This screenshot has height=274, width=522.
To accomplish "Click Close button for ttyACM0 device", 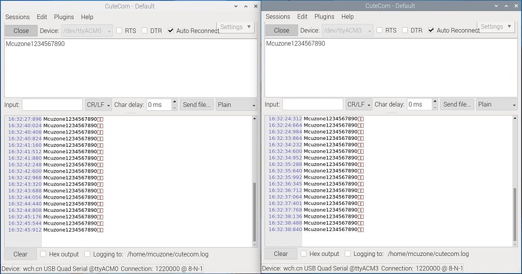I will [21, 31].
